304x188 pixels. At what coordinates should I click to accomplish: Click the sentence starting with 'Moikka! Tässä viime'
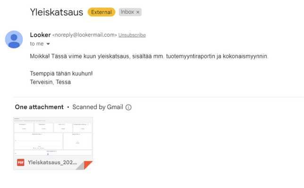(149, 57)
